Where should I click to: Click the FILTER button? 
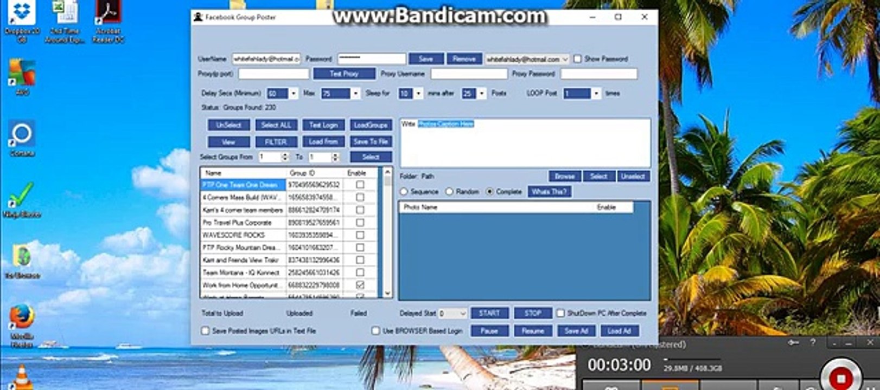coord(276,142)
